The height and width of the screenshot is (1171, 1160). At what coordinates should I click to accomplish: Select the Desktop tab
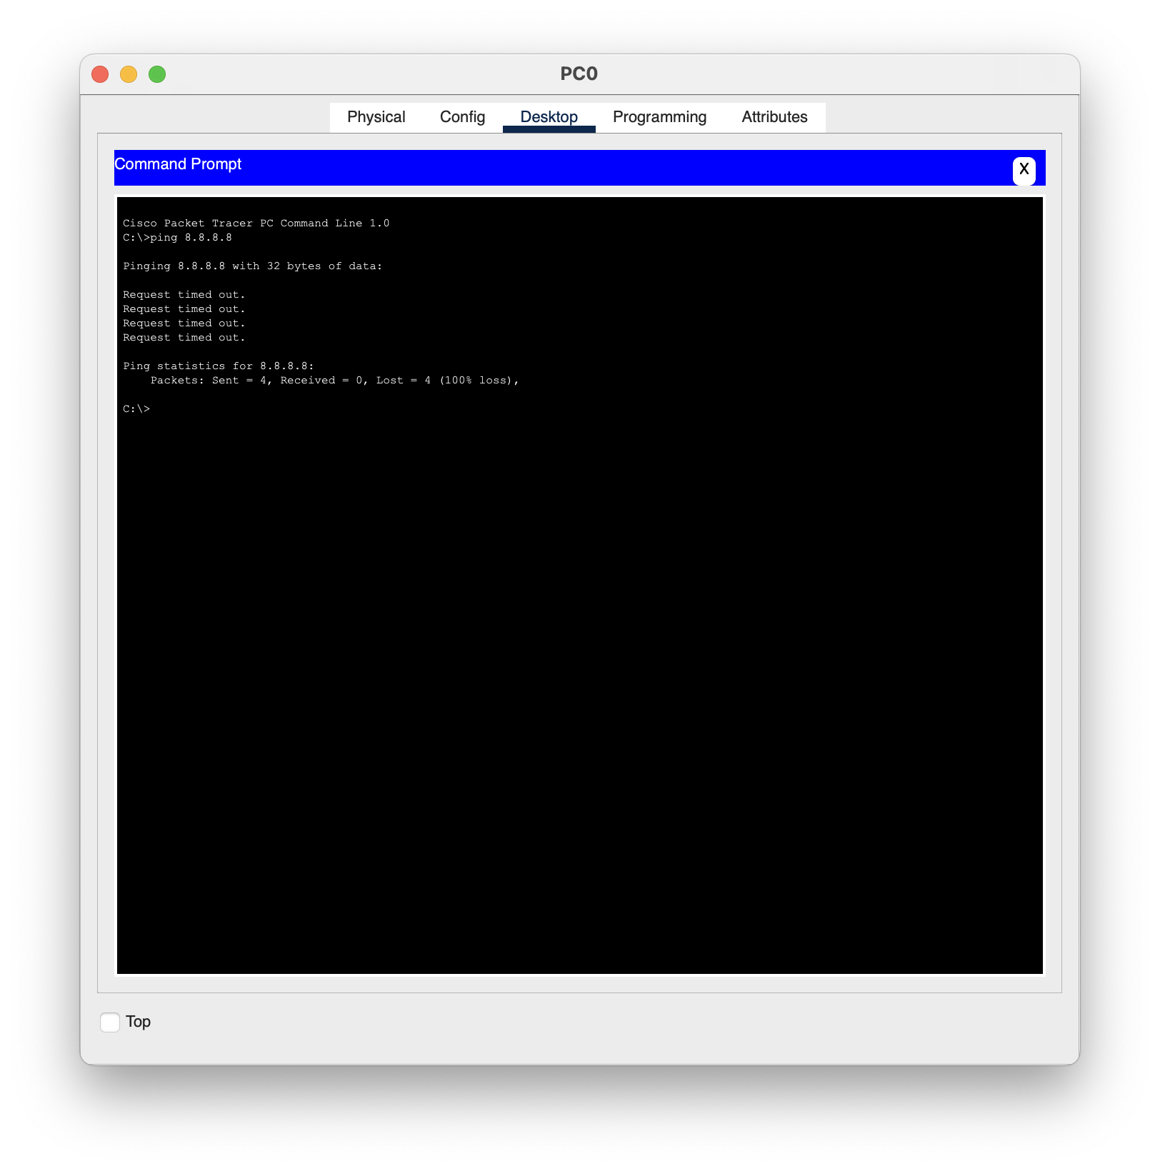[549, 117]
